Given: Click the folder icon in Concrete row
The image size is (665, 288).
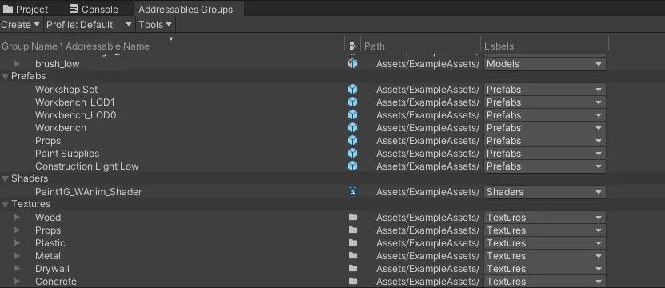Looking at the screenshot, I should (352, 281).
